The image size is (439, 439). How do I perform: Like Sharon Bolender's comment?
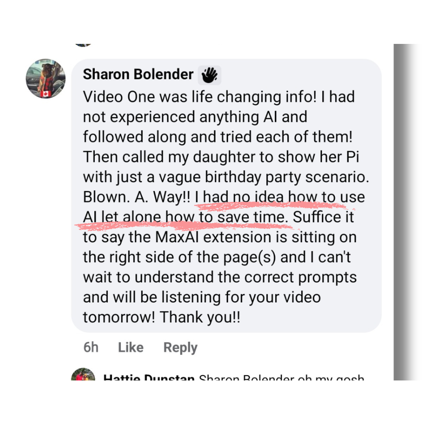pos(130,348)
